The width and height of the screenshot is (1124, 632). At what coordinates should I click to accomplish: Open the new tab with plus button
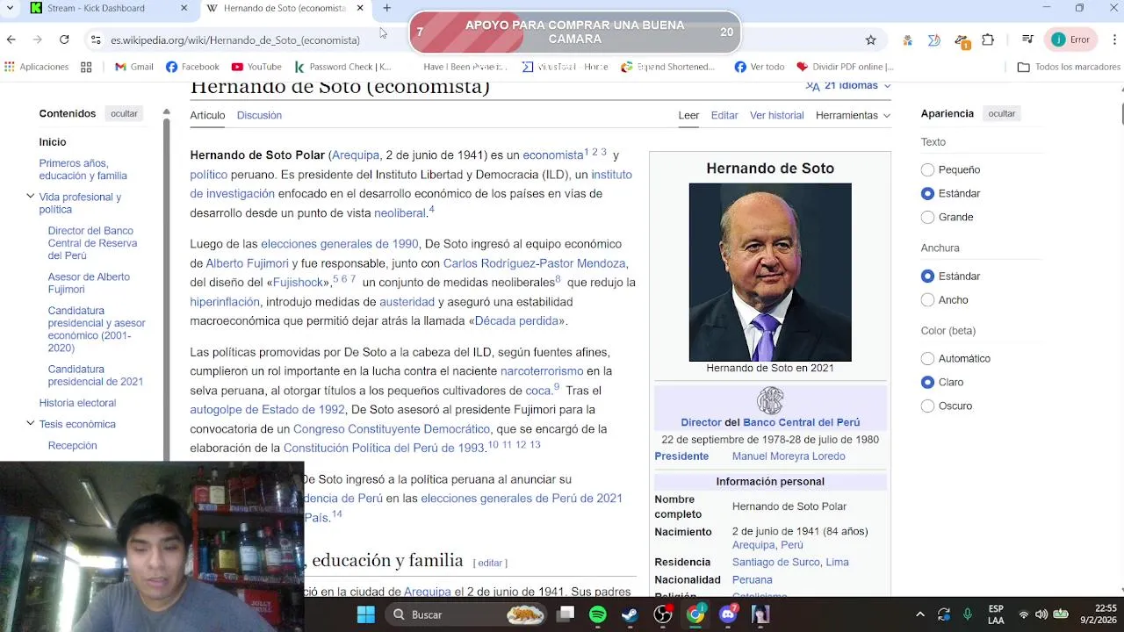386,8
